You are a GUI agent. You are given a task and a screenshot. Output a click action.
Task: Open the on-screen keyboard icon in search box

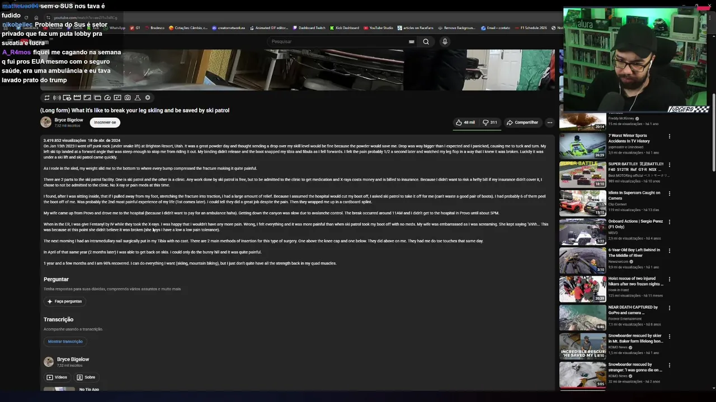412,41
